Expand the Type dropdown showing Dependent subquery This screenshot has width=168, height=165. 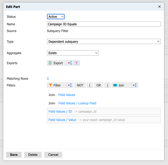[x=104, y=42]
